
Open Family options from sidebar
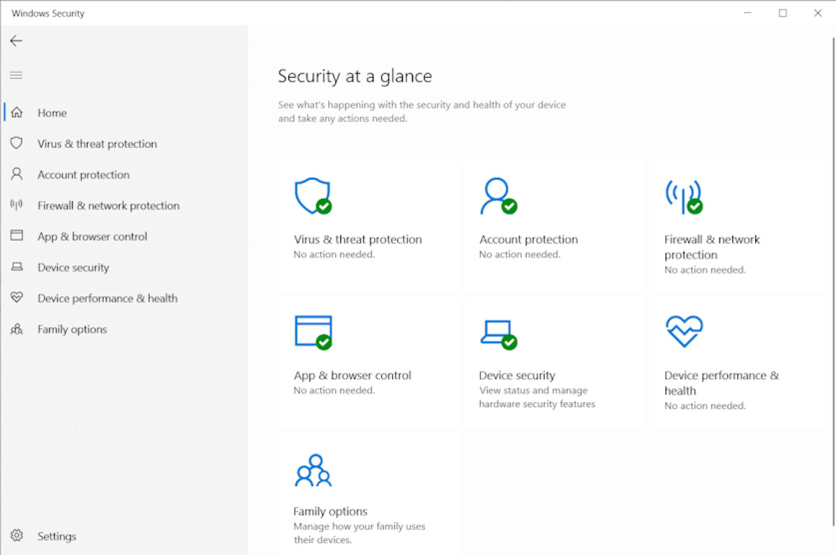point(72,329)
